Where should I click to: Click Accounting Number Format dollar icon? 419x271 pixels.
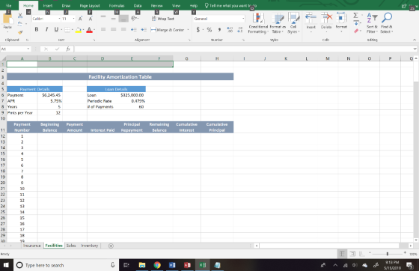pyautogui.click(x=198, y=30)
